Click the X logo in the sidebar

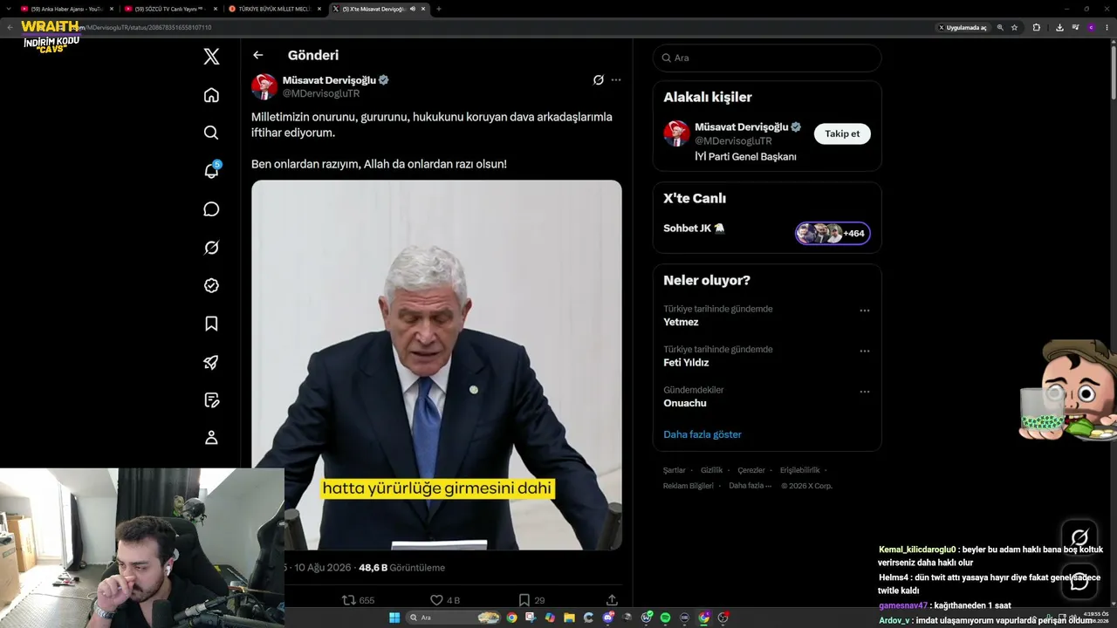211,57
